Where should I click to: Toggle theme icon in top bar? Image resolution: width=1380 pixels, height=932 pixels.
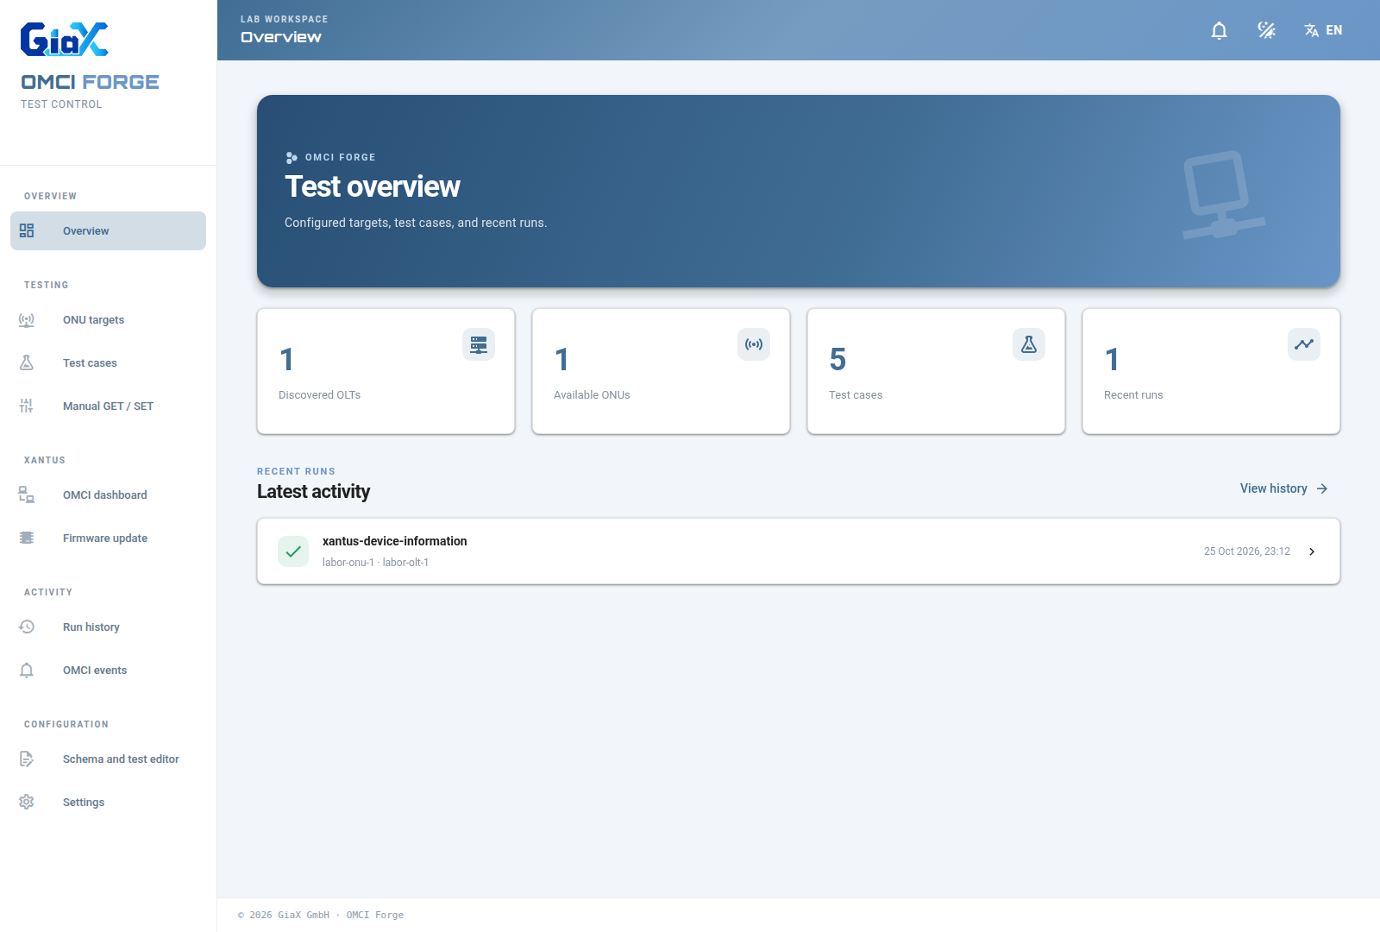[1266, 30]
